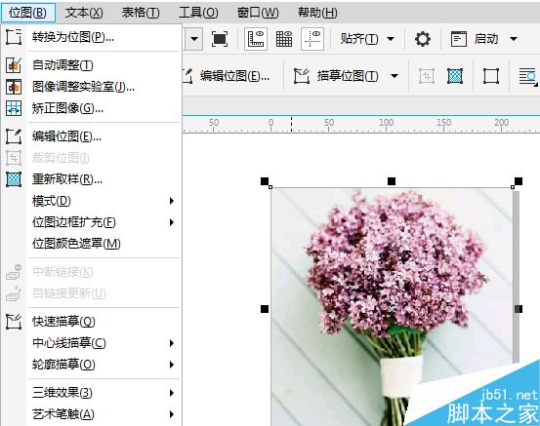Open 图像调整实验室(J) from the menu
The width and height of the screenshot is (540, 426).
tap(83, 87)
